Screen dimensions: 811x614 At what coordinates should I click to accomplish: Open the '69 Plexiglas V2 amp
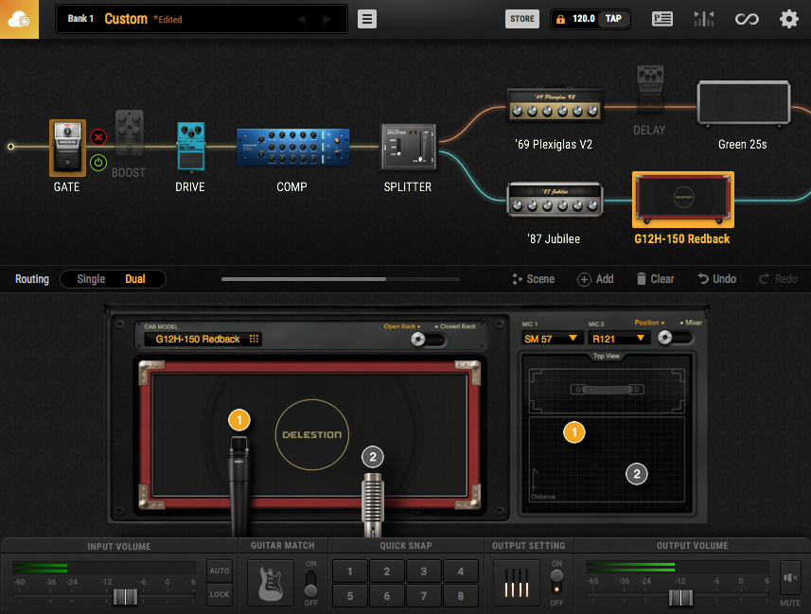[555, 106]
